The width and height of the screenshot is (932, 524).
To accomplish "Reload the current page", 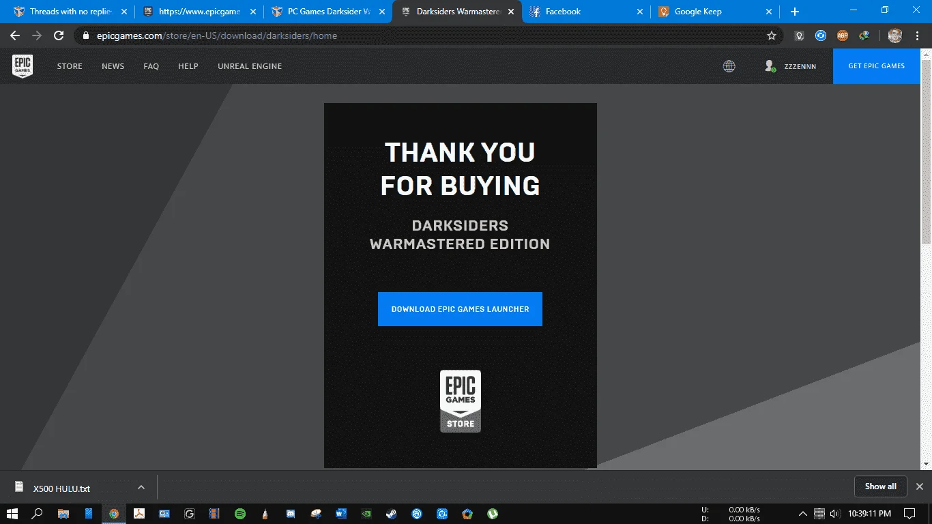I will click(x=59, y=35).
